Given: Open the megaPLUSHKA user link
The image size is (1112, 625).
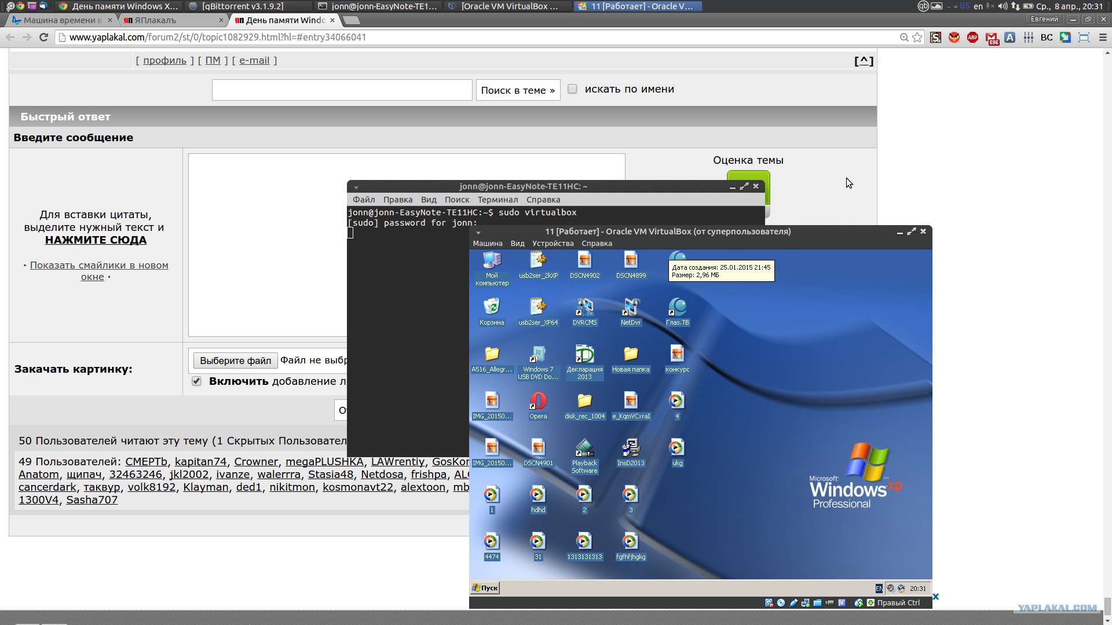Looking at the screenshot, I should coord(324,462).
